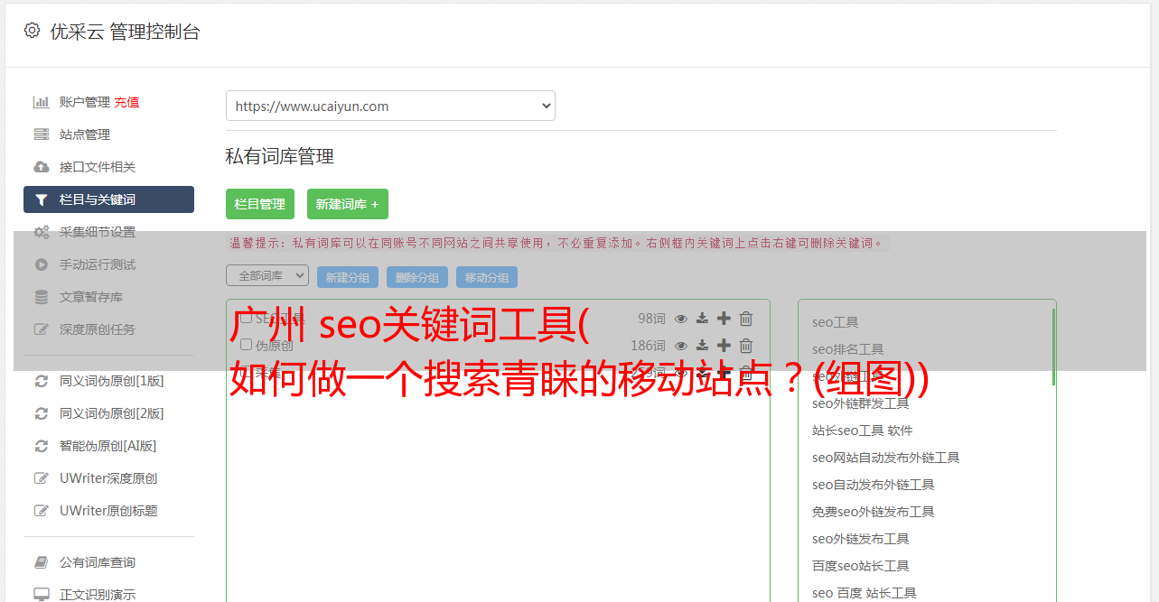Screen dimensions: 1159x602
Task: Click the 186词 count text
Action: click(x=648, y=346)
